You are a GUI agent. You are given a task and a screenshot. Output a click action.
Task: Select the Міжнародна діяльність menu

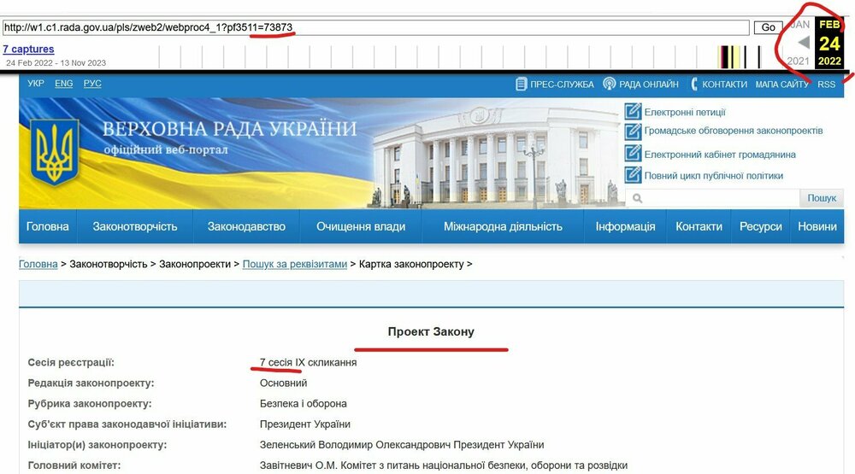coord(503,226)
